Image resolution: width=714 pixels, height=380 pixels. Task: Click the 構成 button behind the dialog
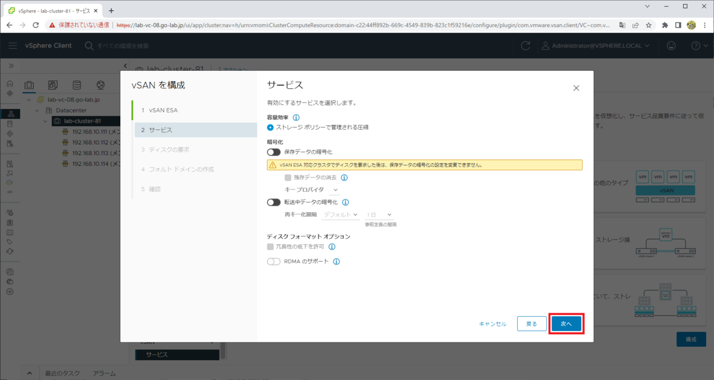tap(691, 339)
